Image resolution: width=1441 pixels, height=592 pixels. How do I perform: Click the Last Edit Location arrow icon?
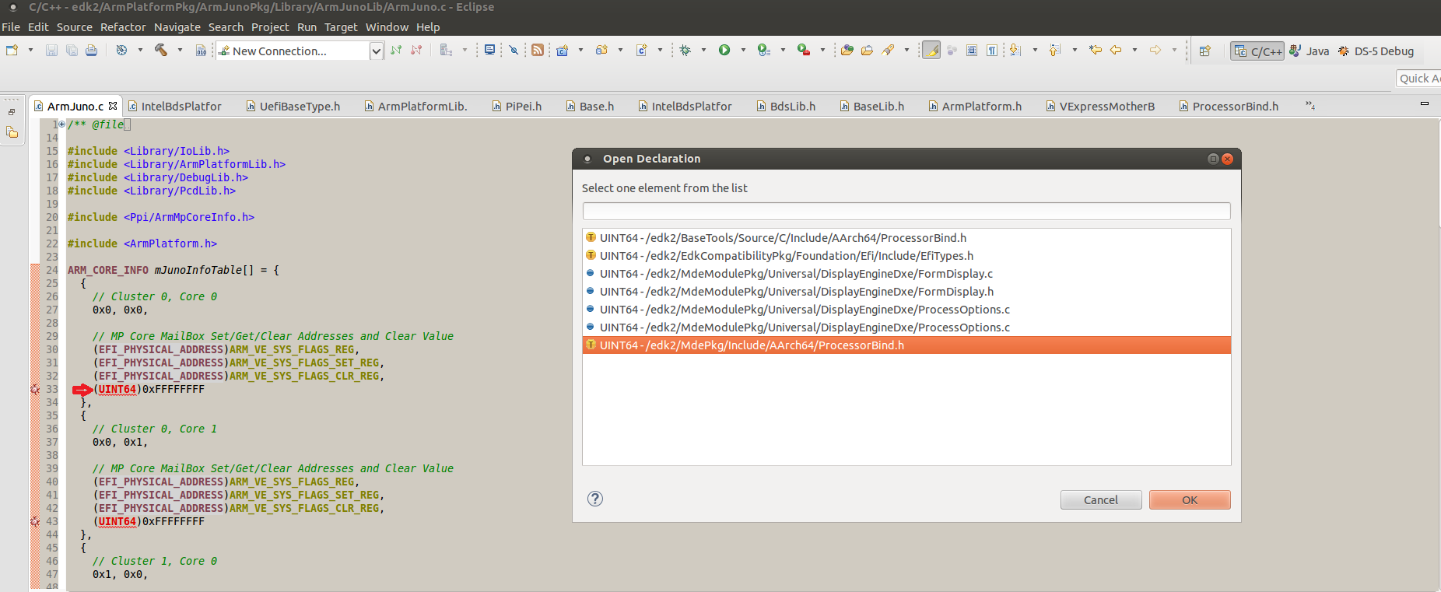click(1095, 50)
